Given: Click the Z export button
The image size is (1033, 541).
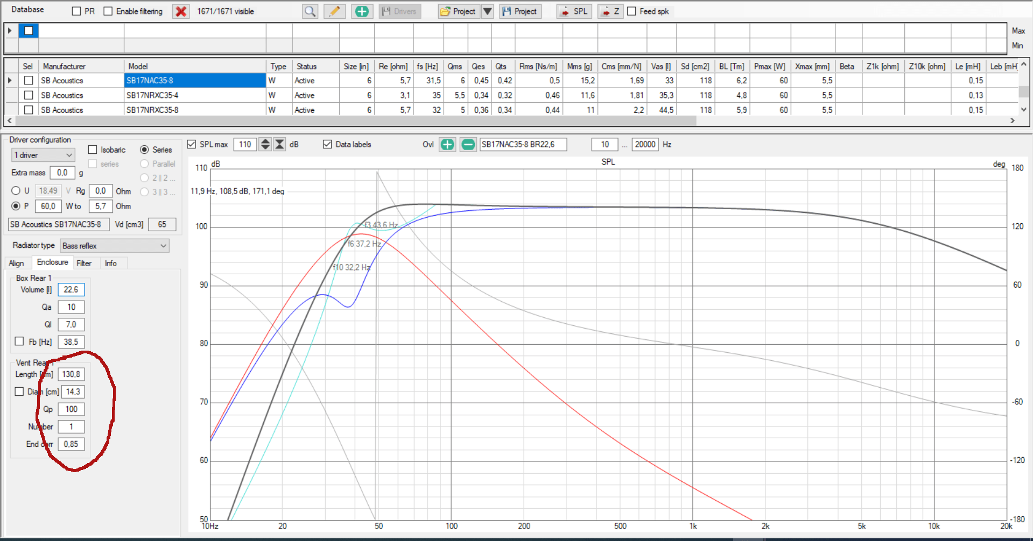Looking at the screenshot, I should click(x=610, y=11).
